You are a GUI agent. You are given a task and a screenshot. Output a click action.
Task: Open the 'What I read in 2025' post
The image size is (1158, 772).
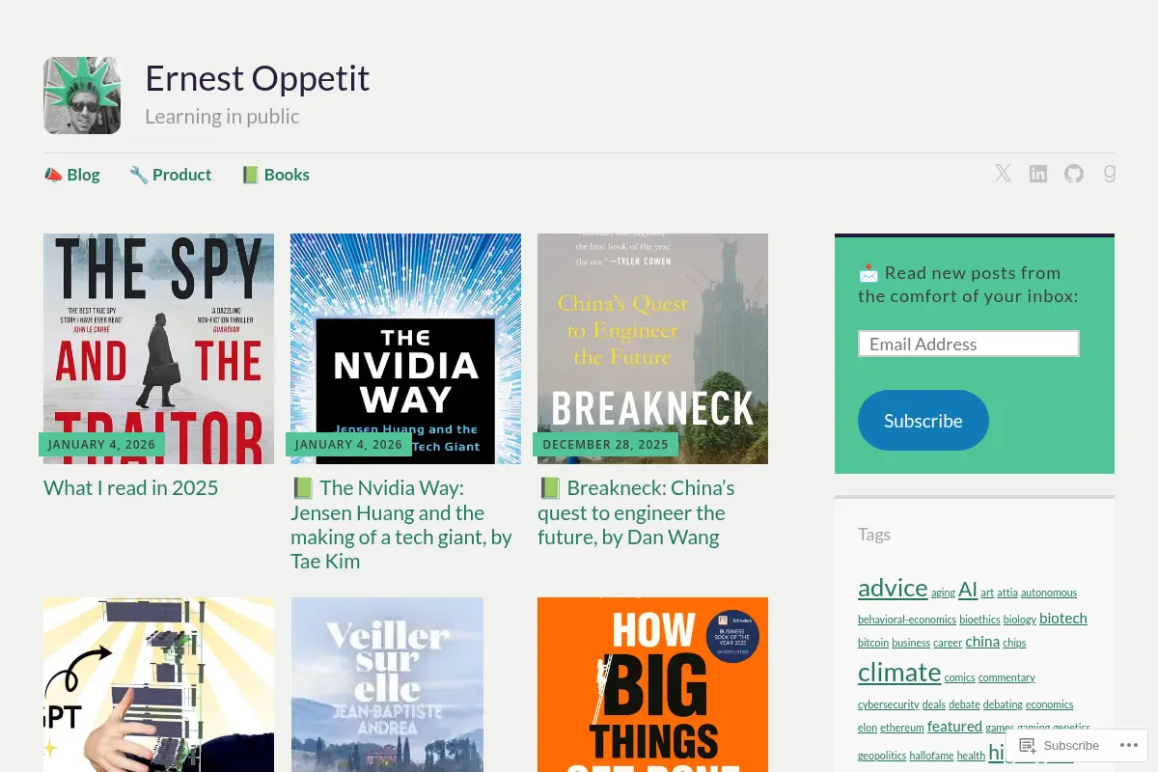click(131, 487)
